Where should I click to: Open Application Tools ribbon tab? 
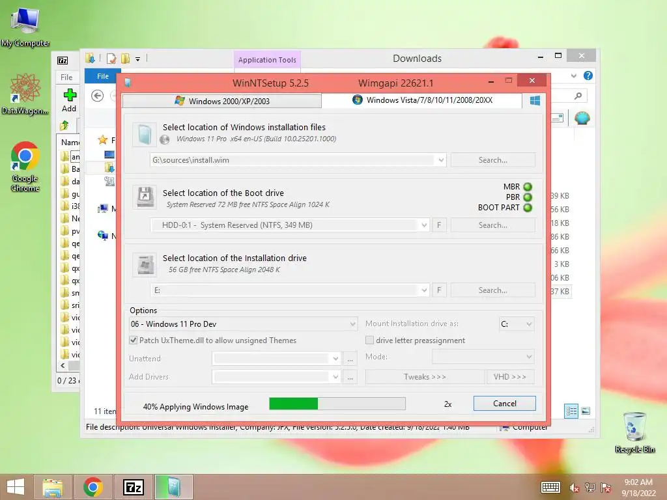point(267,60)
